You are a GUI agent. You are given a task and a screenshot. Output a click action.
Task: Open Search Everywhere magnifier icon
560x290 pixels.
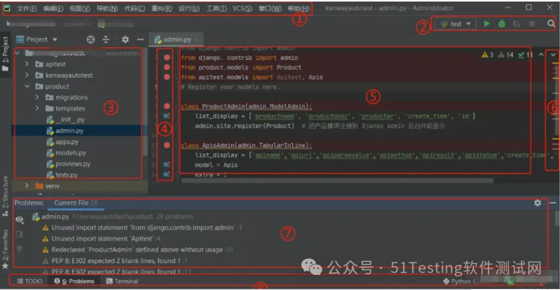click(x=551, y=23)
